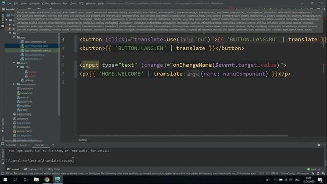Viewport: 327px width, 184px height.
Task: Open the Code menu
Action: pyautogui.click(x=45, y=4)
